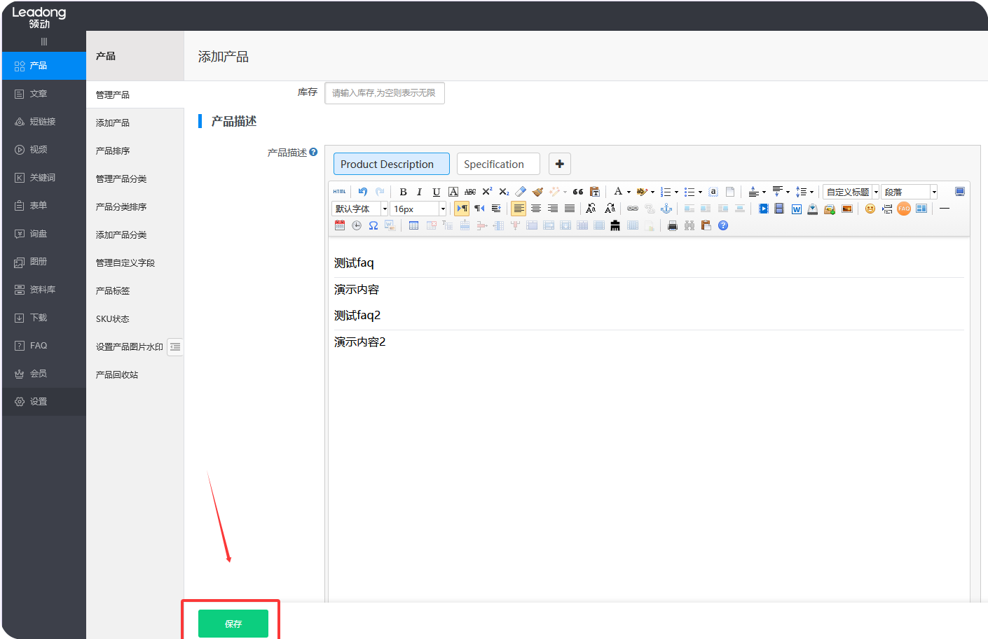Apply strikethrough formatting
This screenshot has width=988, height=639.
pos(470,192)
